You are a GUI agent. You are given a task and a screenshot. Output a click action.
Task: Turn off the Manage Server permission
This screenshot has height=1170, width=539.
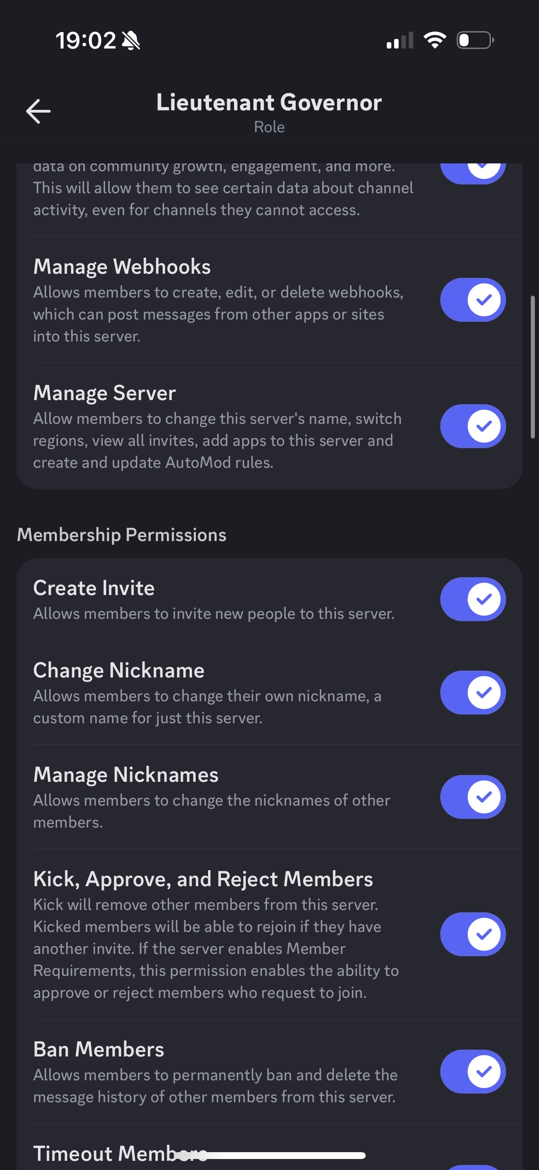tap(473, 426)
